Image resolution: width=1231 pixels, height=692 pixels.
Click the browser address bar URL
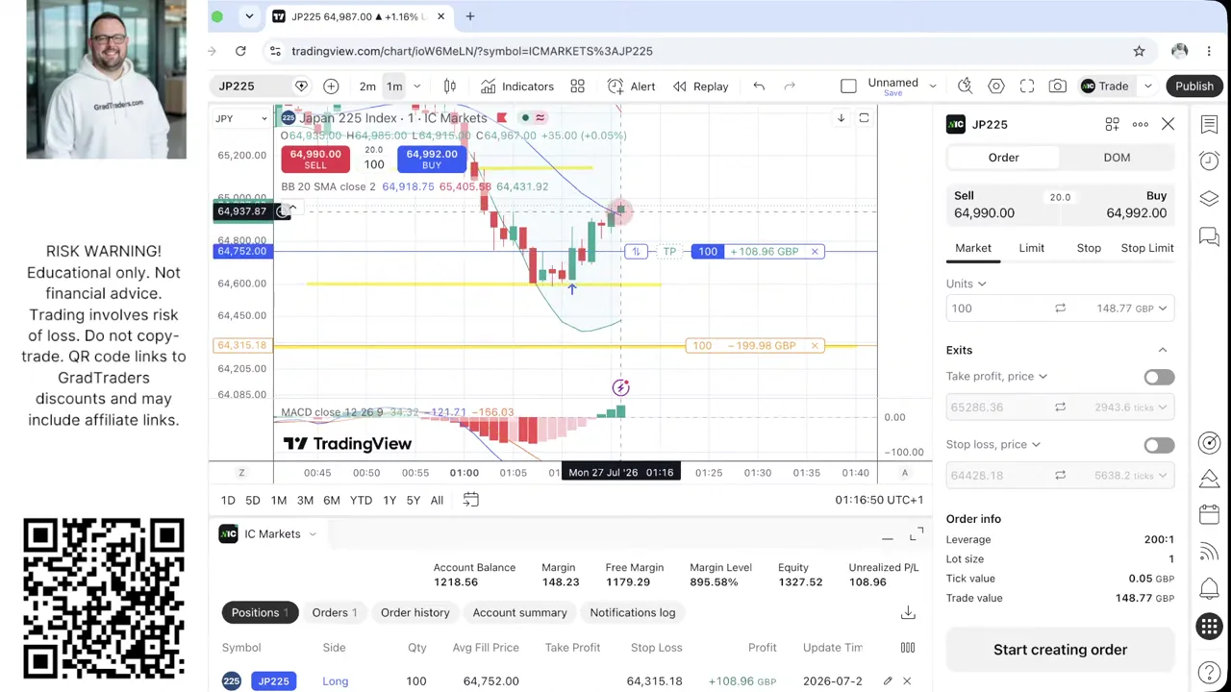click(x=471, y=51)
